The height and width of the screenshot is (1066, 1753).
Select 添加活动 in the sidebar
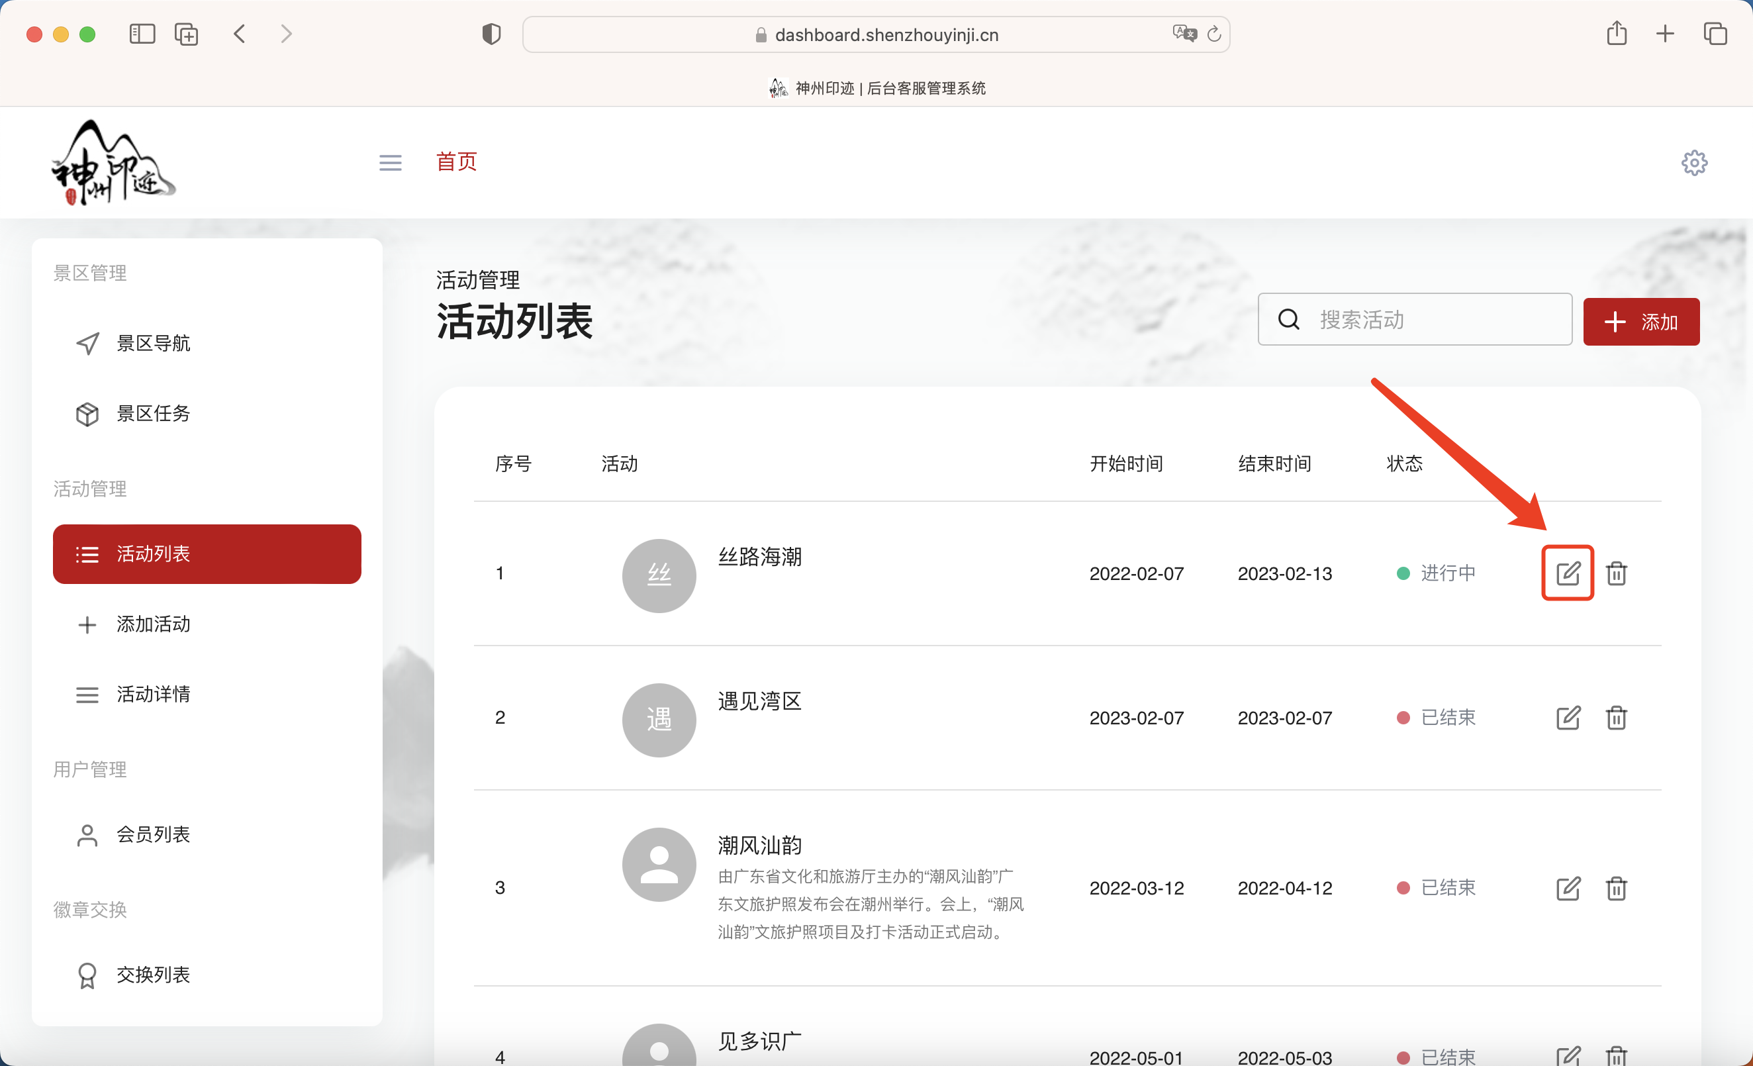click(153, 624)
